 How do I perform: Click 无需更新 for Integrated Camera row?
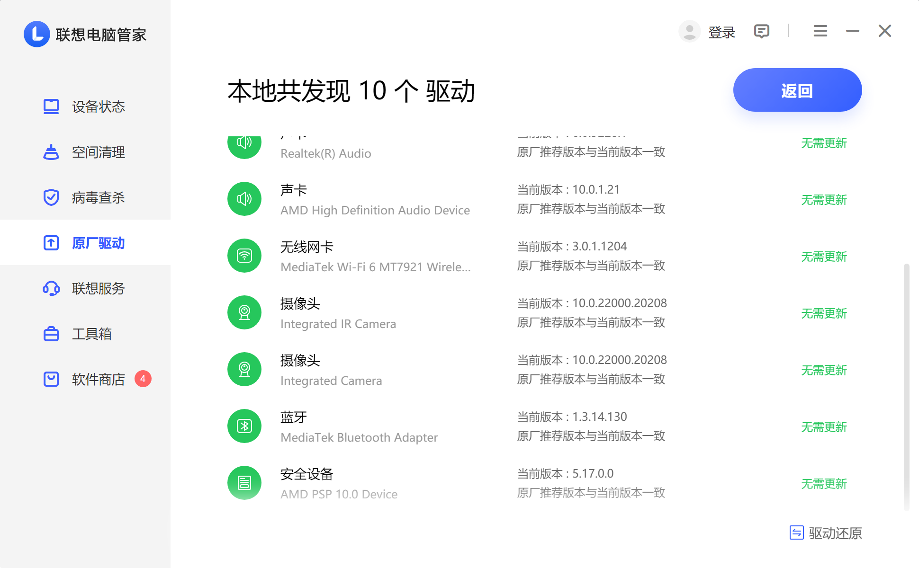(x=824, y=370)
